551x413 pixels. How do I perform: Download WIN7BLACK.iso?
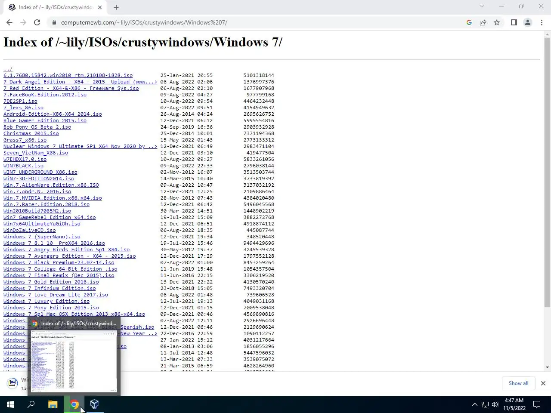[x=23, y=166]
